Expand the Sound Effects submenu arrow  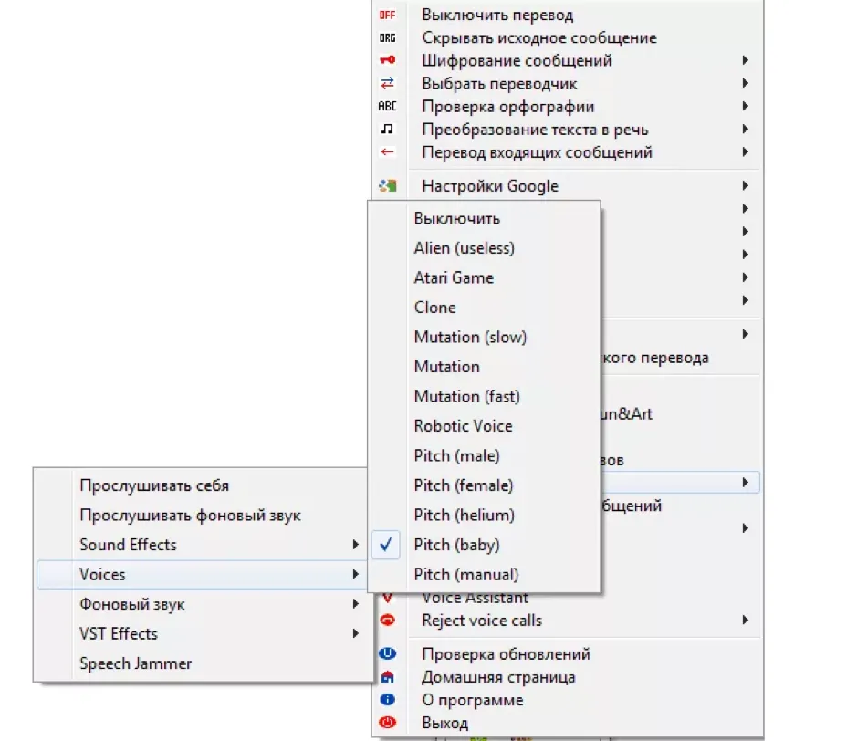(355, 544)
